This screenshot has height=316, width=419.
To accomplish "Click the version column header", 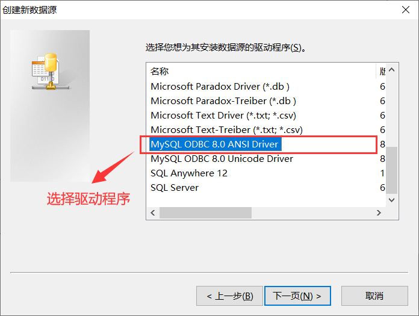I will [381, 71].
